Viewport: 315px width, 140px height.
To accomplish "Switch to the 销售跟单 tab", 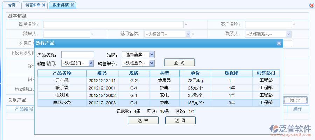I will pos(33,5).
